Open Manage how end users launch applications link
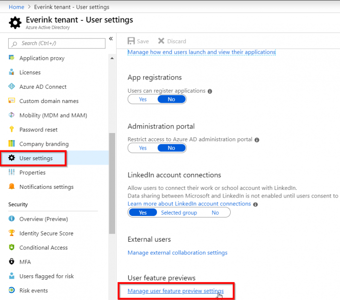The image size is (340, 300). 202,52
